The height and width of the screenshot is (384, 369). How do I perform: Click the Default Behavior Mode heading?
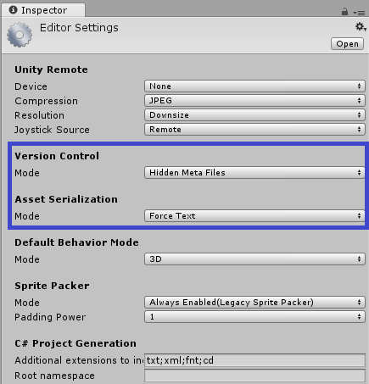pos(76,242)
